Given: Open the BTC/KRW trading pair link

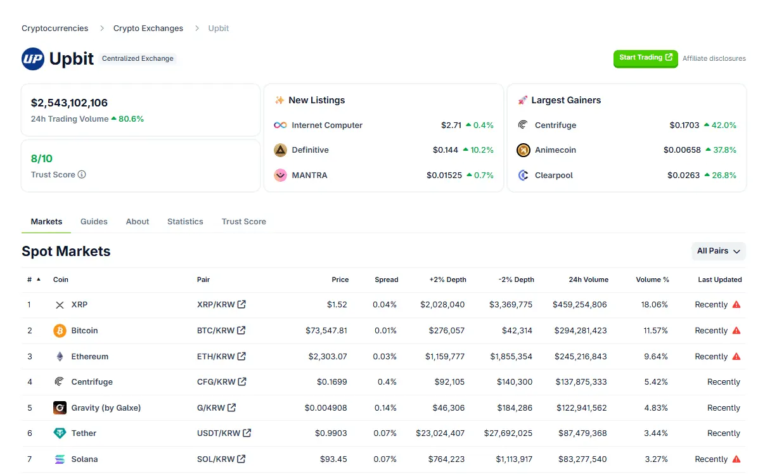Looking at the screenshot, I should (x=215, y=331).
